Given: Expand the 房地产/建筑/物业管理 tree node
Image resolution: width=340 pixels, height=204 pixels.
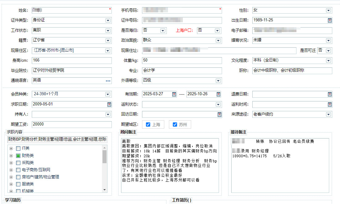Looking at the screenshot, I should tap(11, 177).
